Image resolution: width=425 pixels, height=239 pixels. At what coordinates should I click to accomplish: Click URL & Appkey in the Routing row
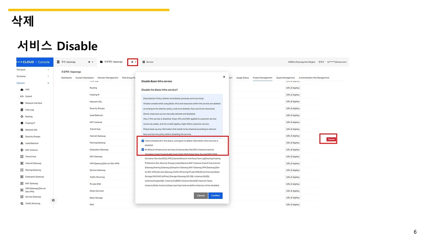293,88
